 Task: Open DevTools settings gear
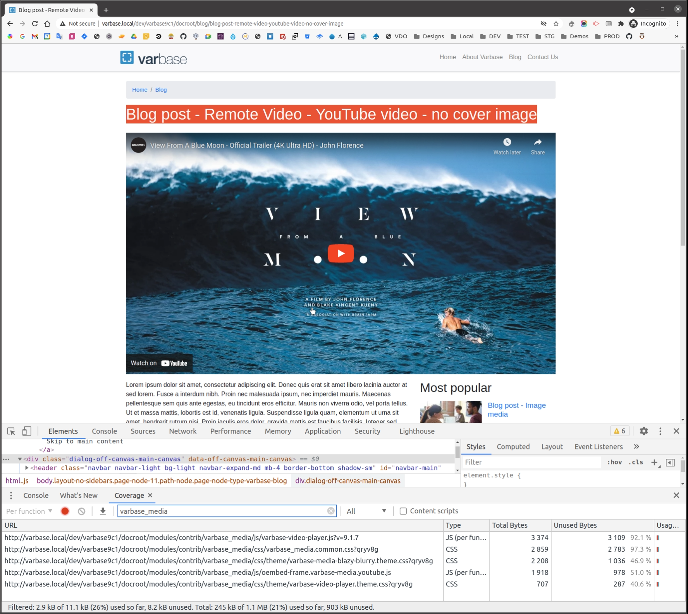pos(644,431)
